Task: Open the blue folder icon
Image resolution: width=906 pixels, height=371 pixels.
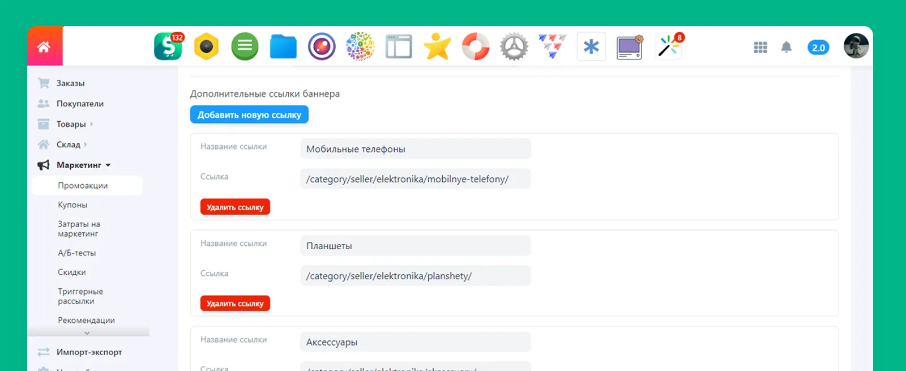Action: coord(283,46)
